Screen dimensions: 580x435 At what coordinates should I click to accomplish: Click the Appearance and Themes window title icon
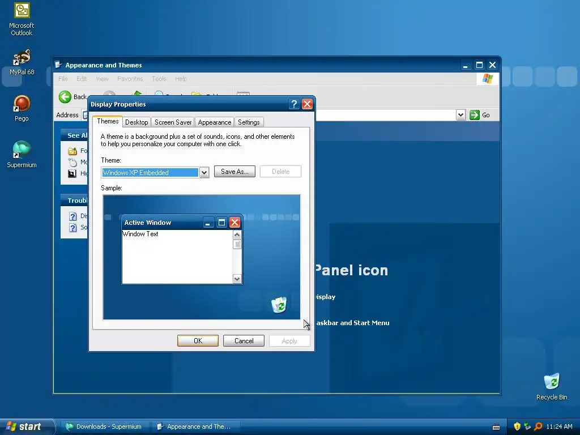tap(58, 65)
